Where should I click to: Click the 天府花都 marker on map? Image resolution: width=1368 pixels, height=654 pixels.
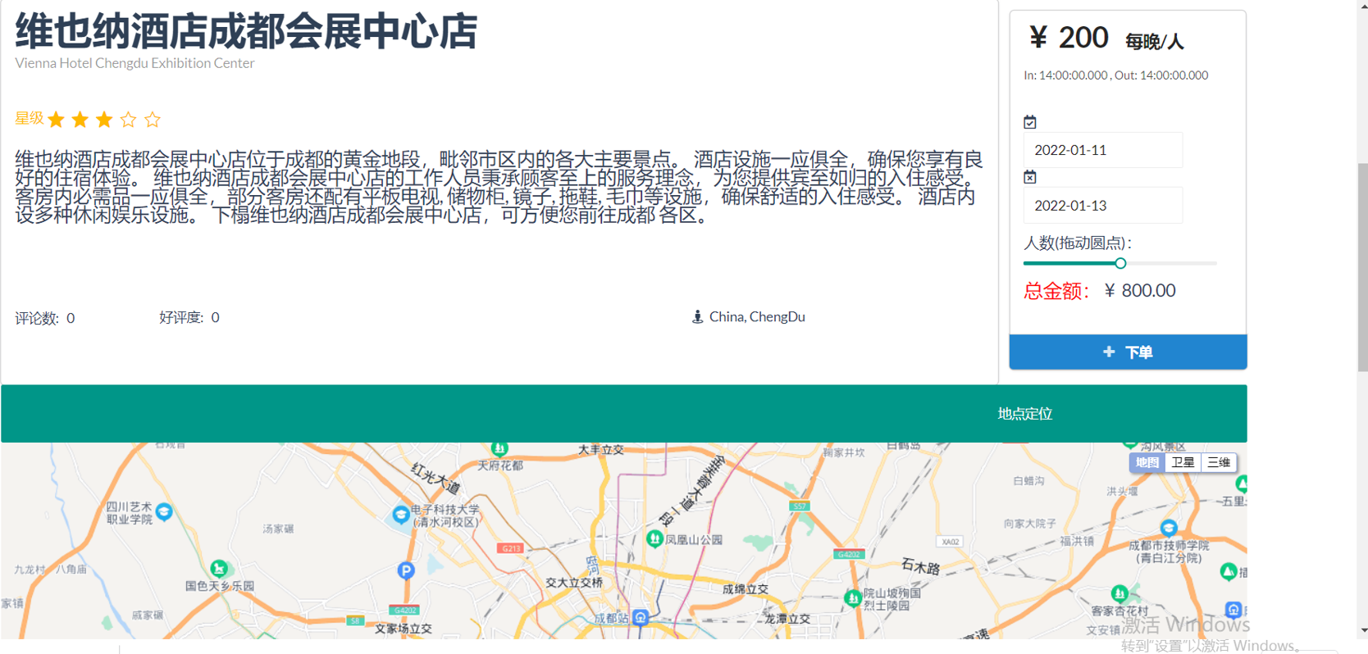click(x=499, y=448)
